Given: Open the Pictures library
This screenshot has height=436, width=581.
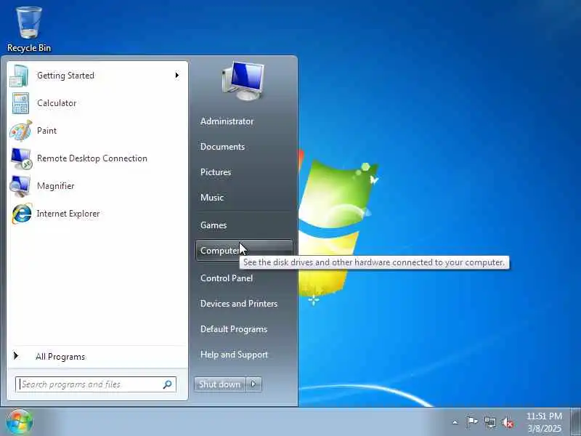Looking at the screenshot, I should click(216, 172).
